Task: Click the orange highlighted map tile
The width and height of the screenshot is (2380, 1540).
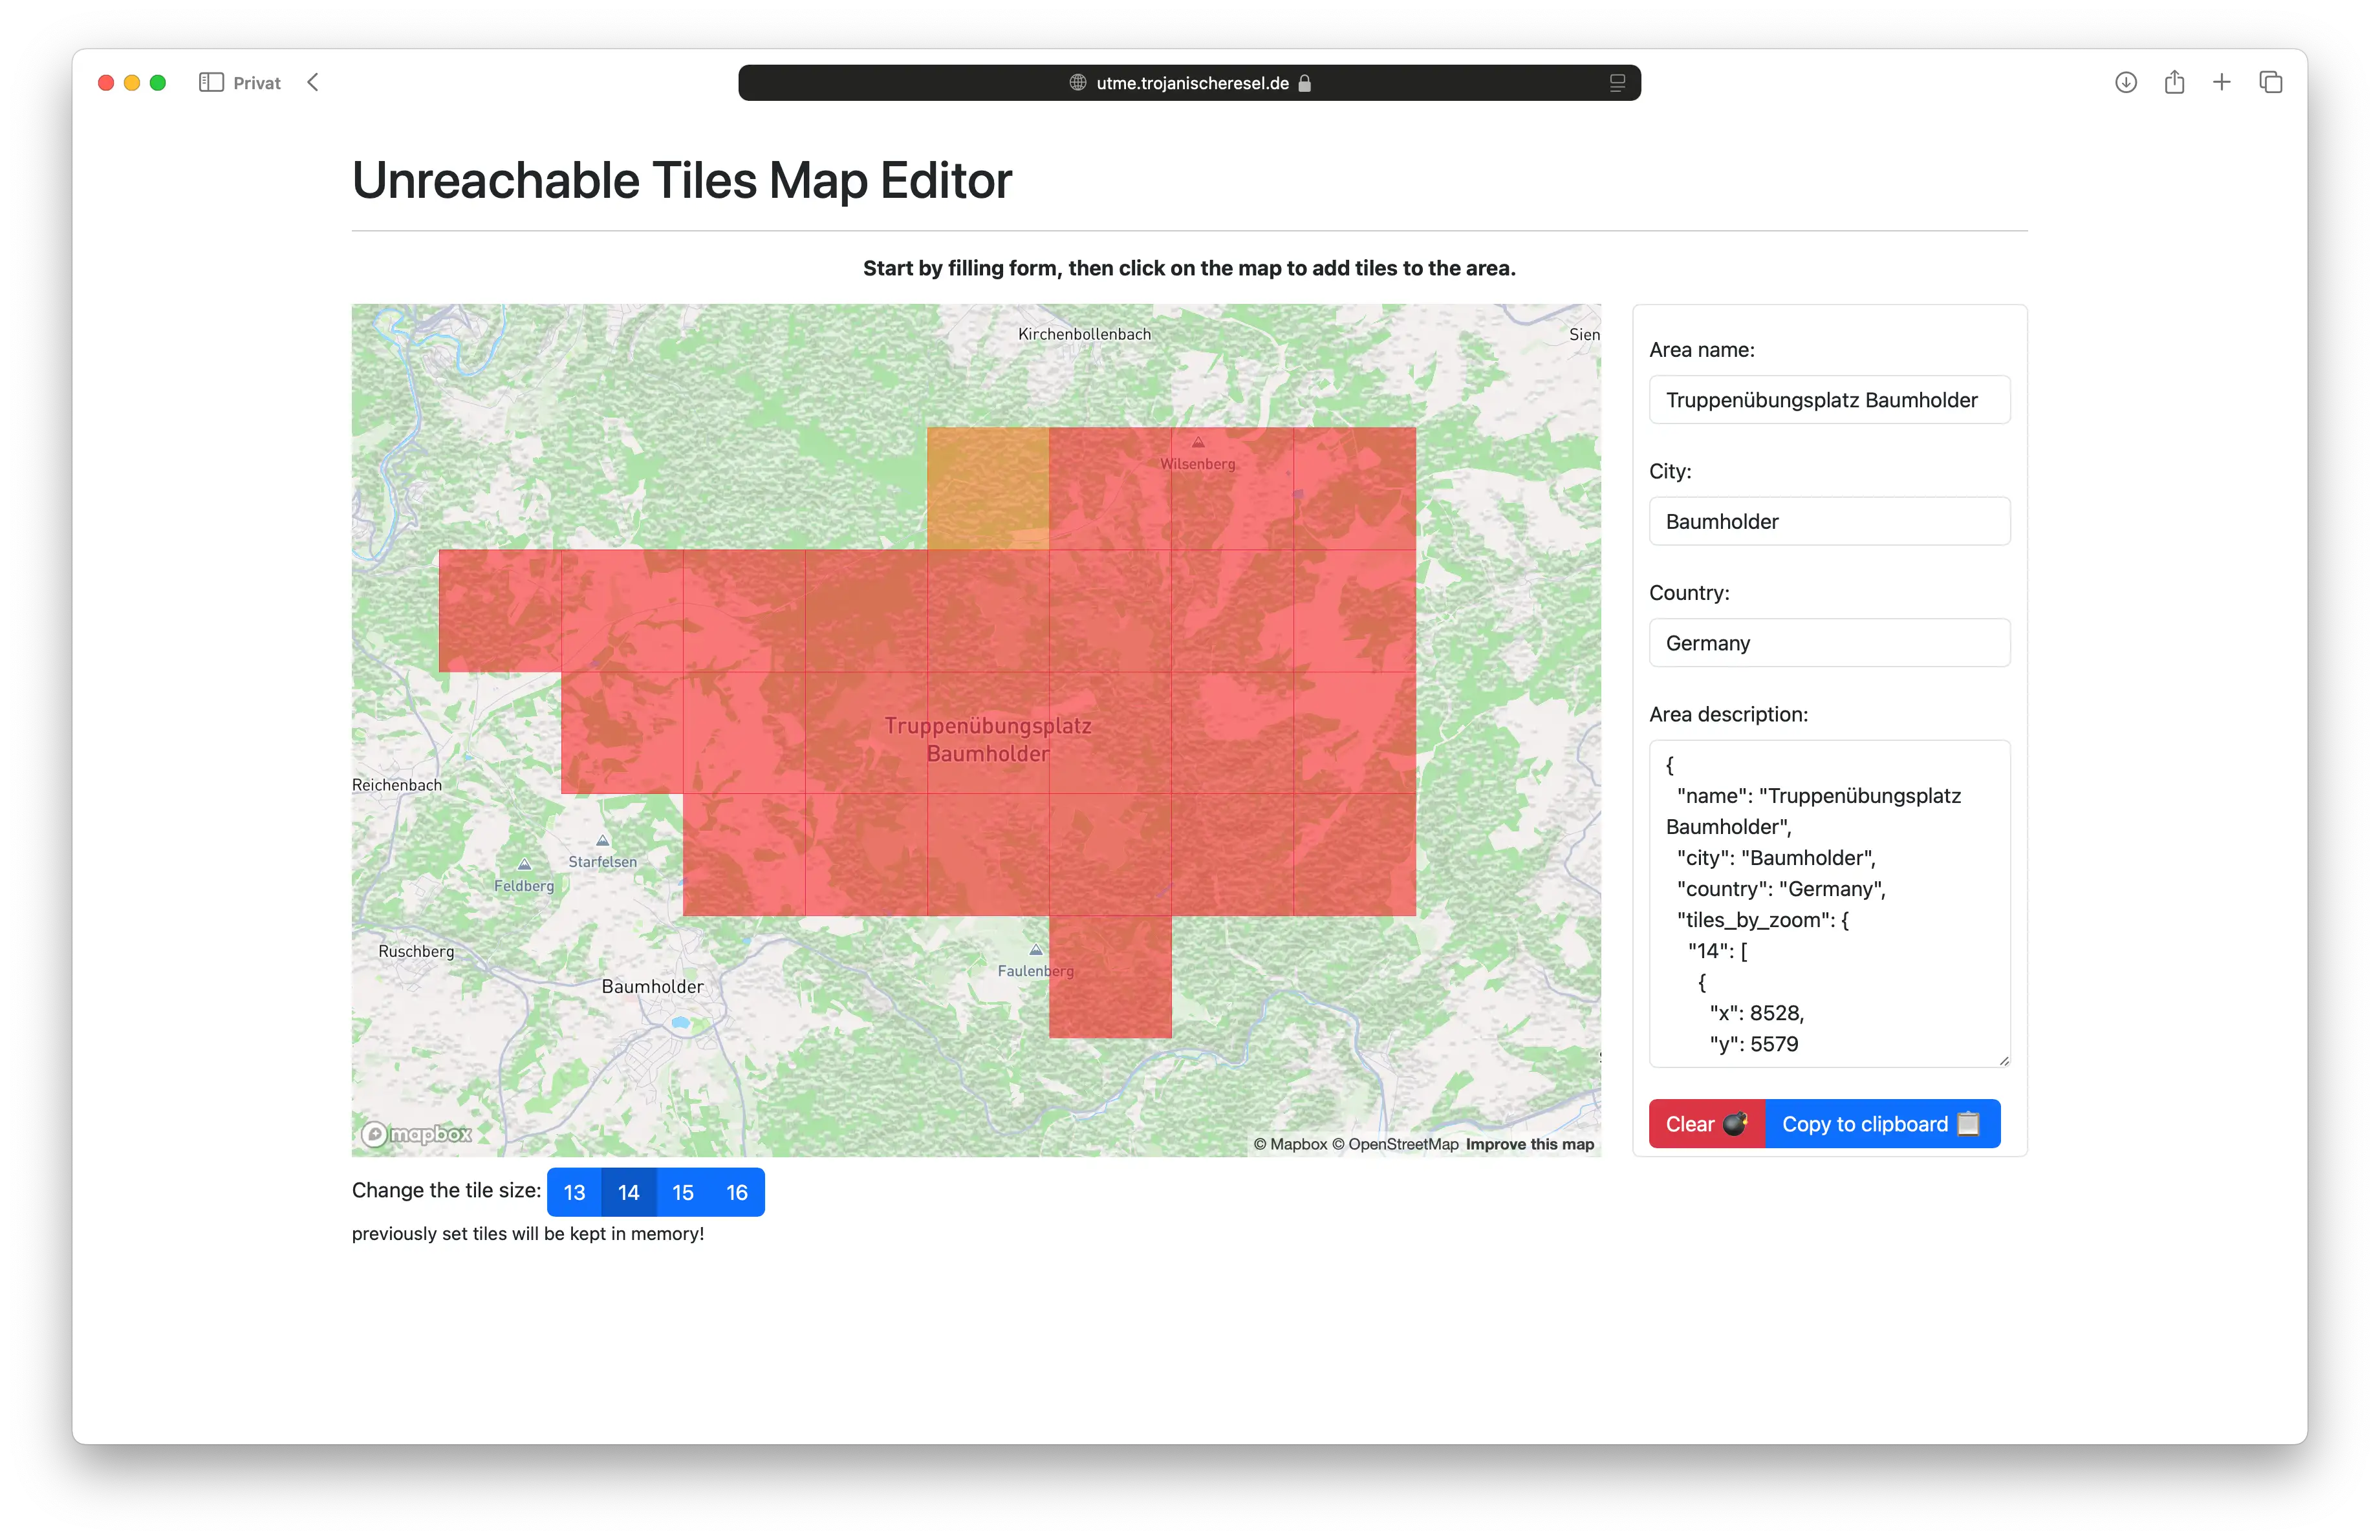Action: pyautogui.click(x=988, y=489)
